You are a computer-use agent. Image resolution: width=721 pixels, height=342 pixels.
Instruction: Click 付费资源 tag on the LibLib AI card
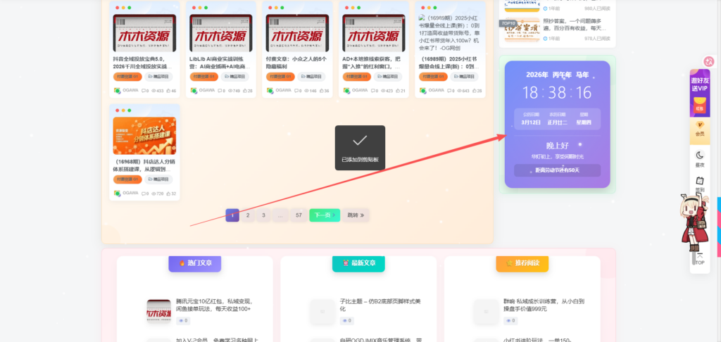[203, 77]
